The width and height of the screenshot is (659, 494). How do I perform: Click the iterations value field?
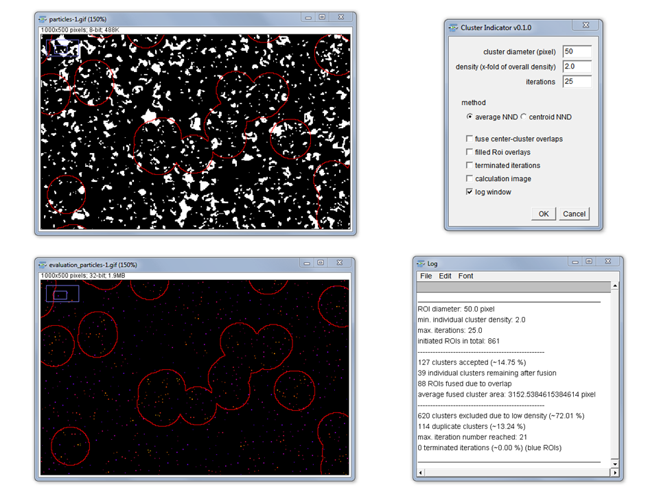pos(577,82)
